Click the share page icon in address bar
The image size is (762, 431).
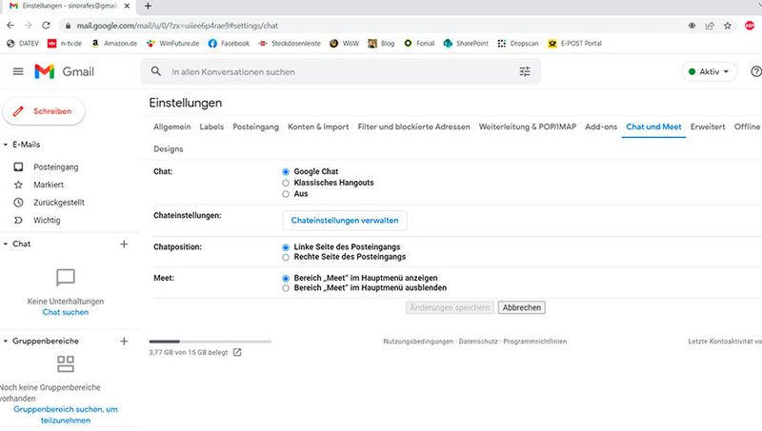point(710,26)
